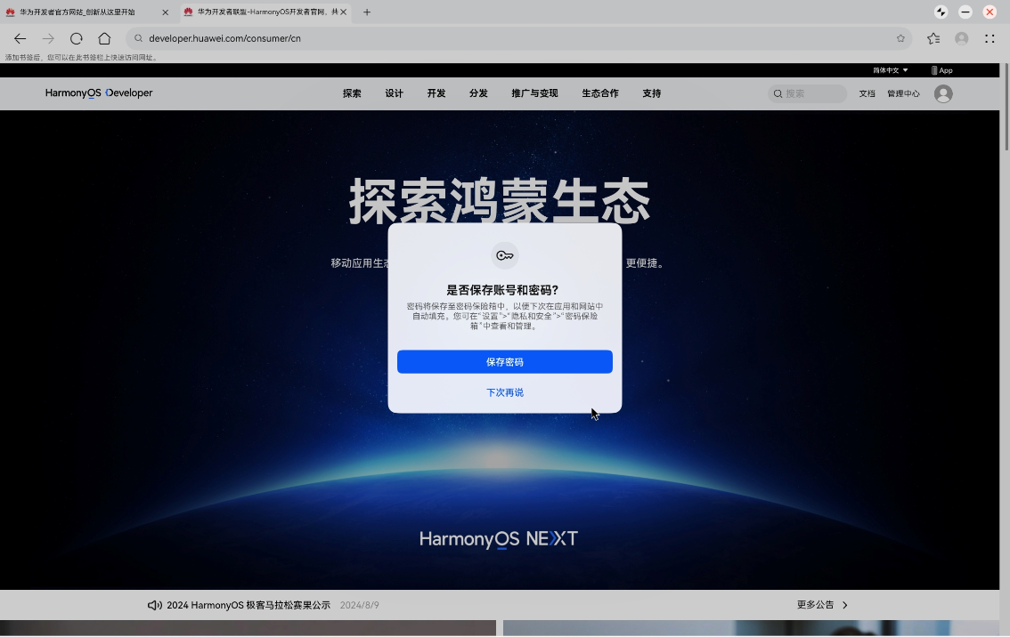Open the 简体中文 language dropdown
Image resolution: width=1010 pixels, height=637 pixels.
tap(890, 70)
